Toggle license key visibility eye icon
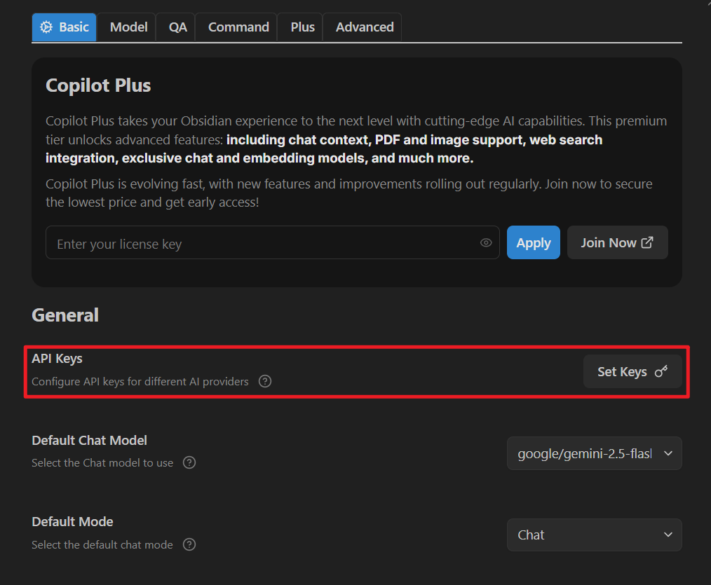Viewport: 711px width, 585px height. pyautogui.click(x=486, y=243)
